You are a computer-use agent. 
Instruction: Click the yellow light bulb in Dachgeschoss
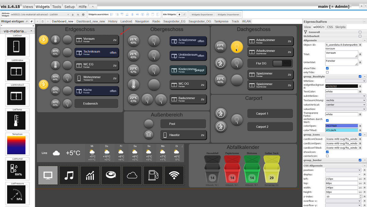[x=237, y=46]
